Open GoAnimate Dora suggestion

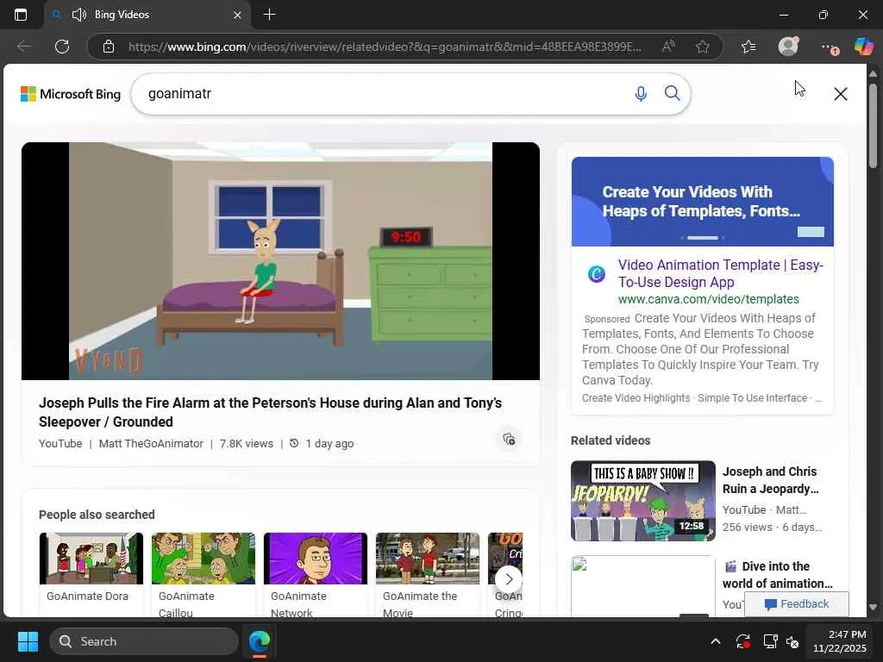[x=91, y=574]
